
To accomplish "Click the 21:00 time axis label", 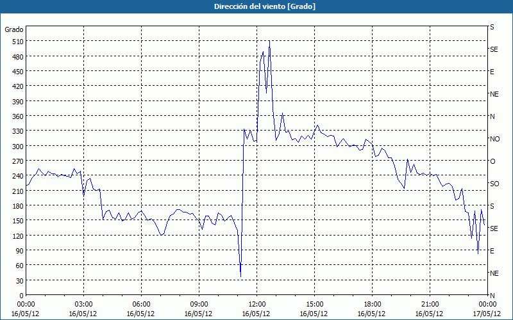I will pos(430,305).
